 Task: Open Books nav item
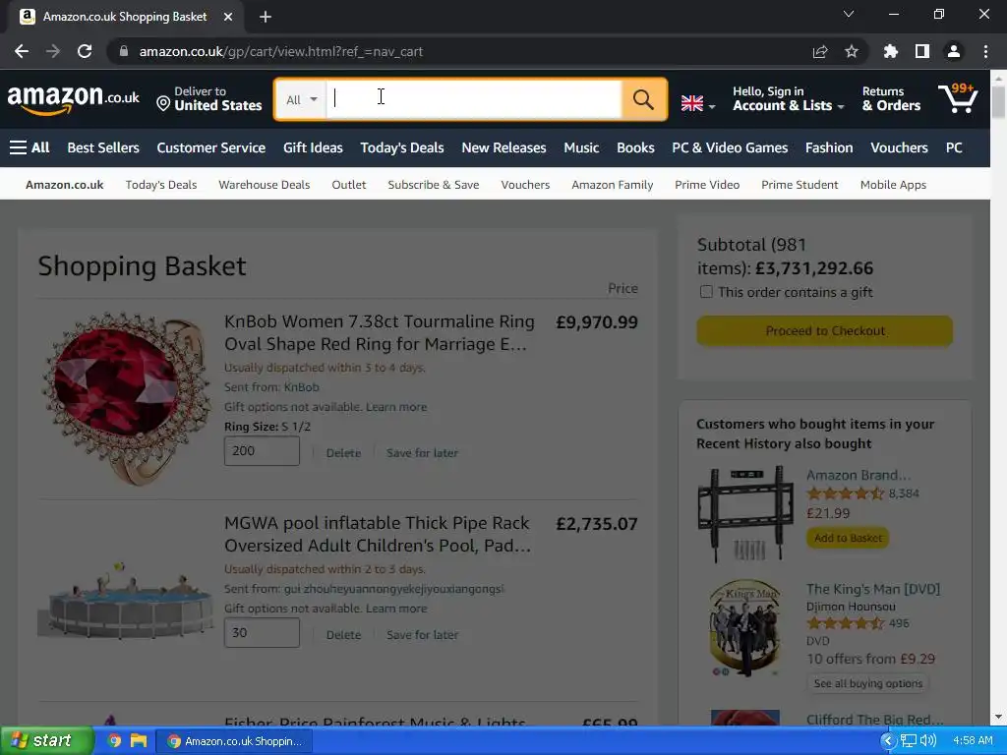coord(636,147)
